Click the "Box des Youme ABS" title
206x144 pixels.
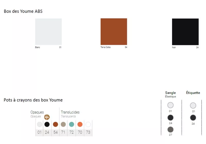(x=23, y=12)
